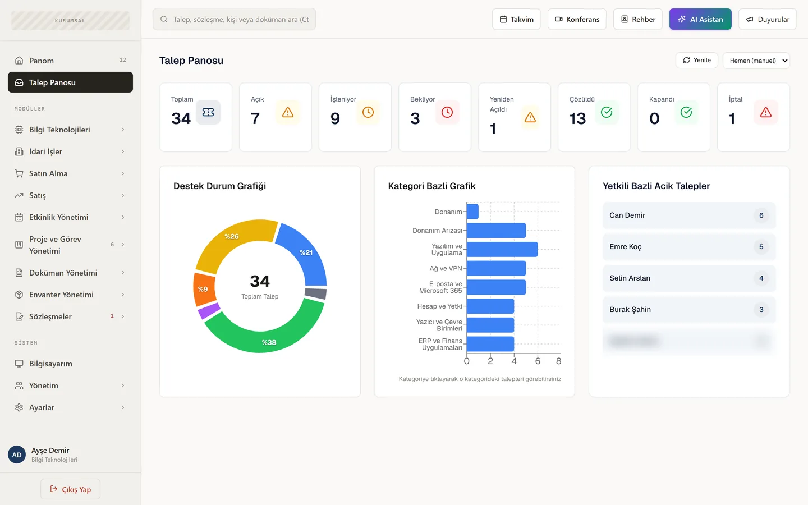The height and width of the screenshot is (505, 808).
Task: Click the home icon next to Panom
Action: point(19,61)
